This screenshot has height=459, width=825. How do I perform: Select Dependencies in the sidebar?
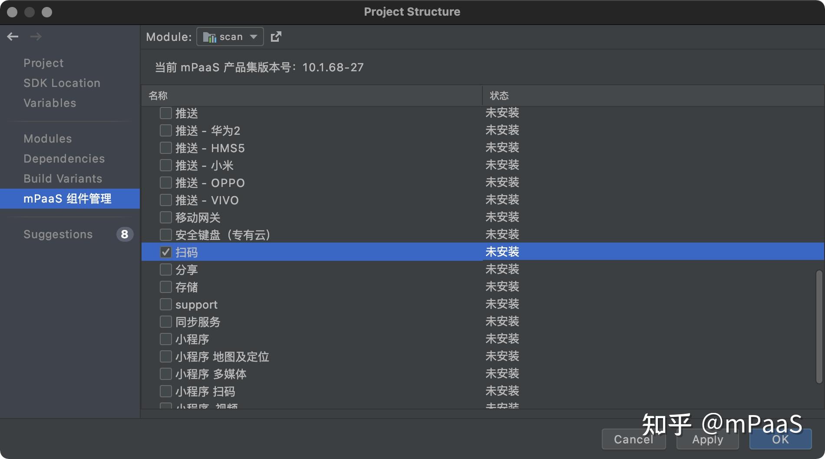(x=64, y=158)
